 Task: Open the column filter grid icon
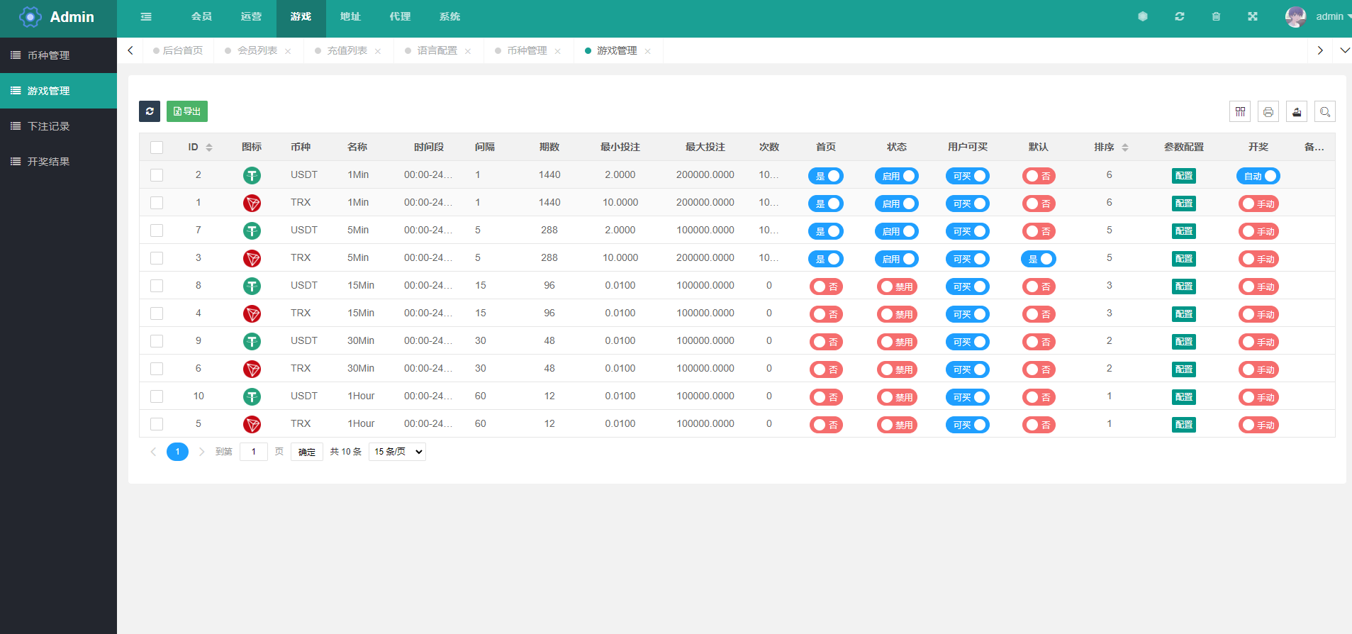click(1240, 112)
